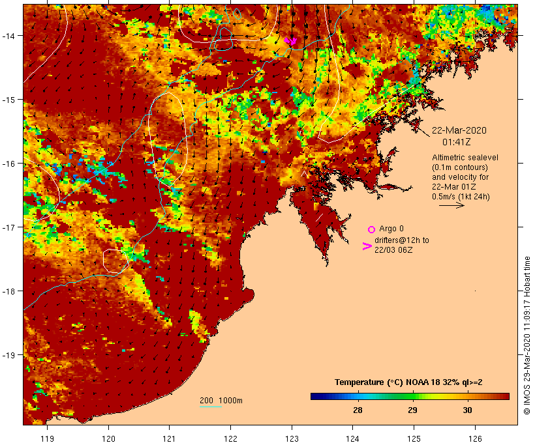Screen dimensions: 535x443
Task: Click the time label 01:41Z
Action: [457, 142]
